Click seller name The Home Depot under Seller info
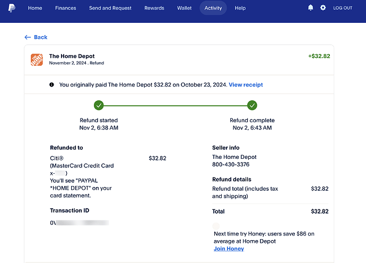The height and width of the screenshot is (263, 366). tap(234, 157)
